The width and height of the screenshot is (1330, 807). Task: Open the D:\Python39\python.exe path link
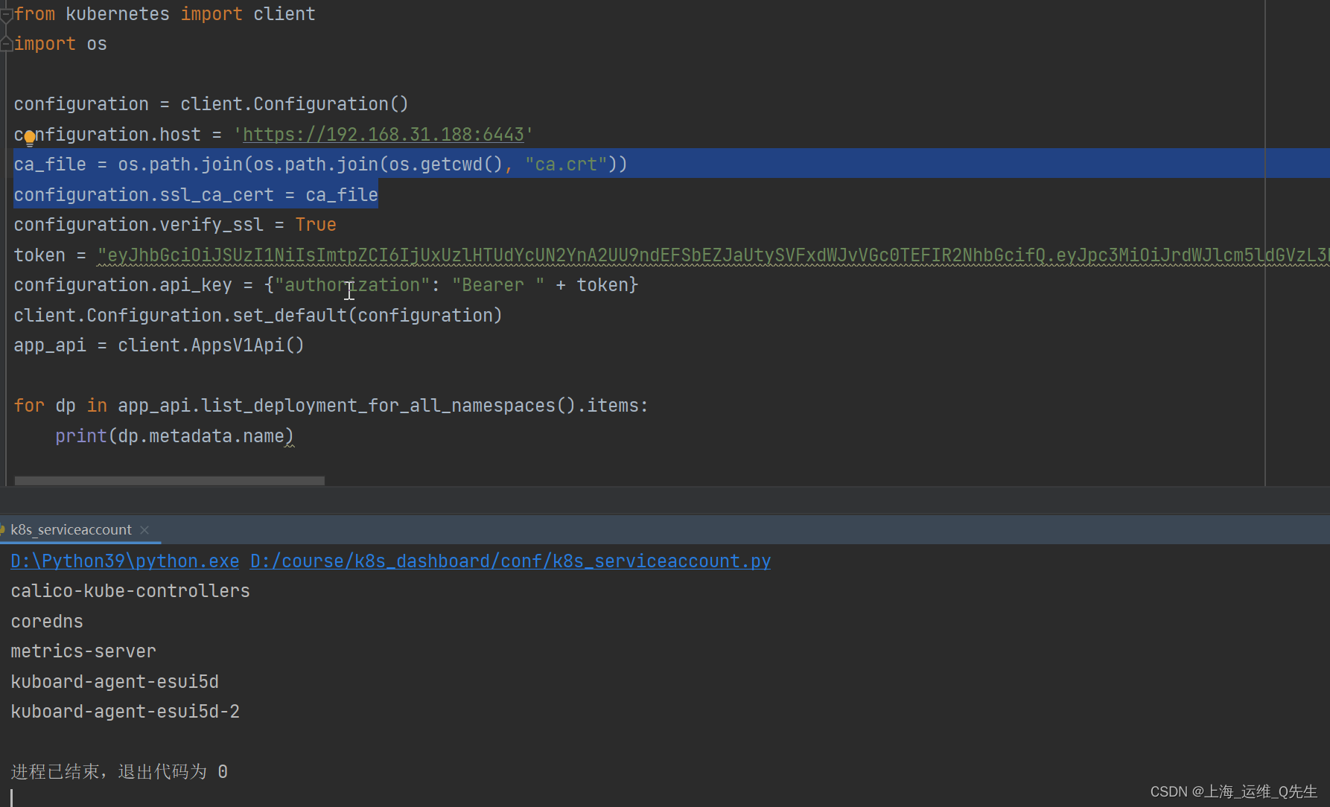125,561
